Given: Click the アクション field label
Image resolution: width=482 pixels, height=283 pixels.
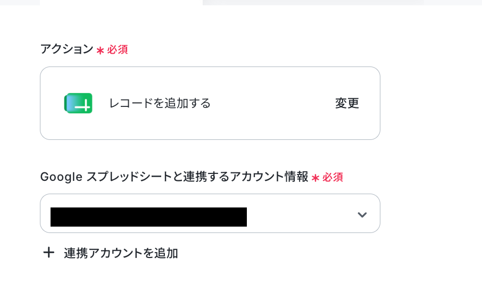Looking at the screenshot, I should coord(67,49).
